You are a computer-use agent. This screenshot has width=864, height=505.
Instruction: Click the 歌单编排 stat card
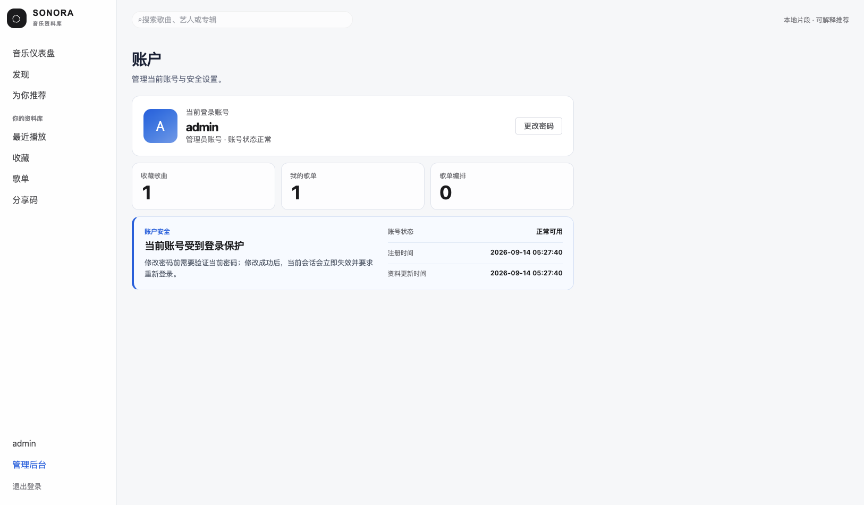pyautogui.click(x=502, y=186)
